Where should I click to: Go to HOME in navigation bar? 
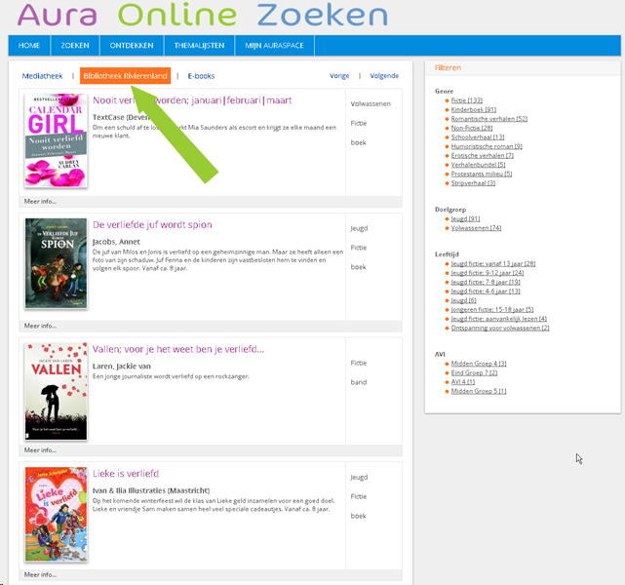[29, 46]
